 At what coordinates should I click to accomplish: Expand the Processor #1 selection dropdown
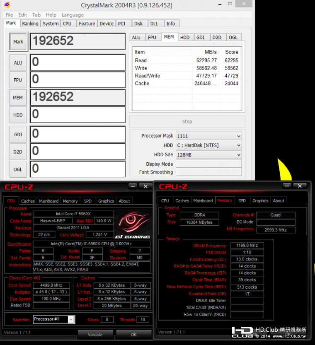click(71, 319)
